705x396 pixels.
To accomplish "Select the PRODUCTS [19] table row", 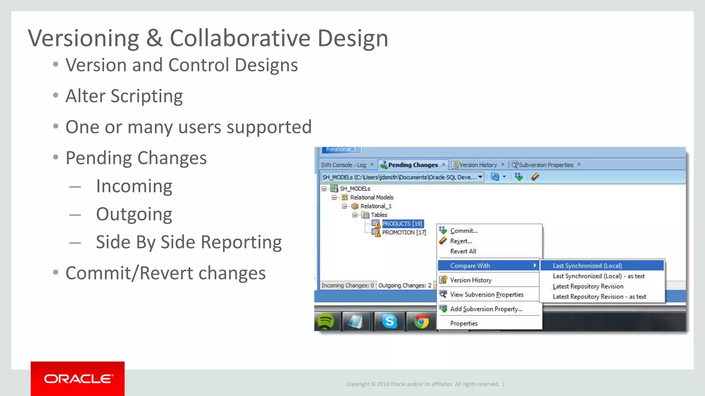I will tap(402, 224).
